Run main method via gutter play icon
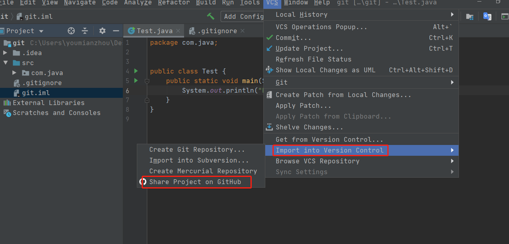Image resolution: width=509 pixels, height=244 pixels. click(136, 81)
